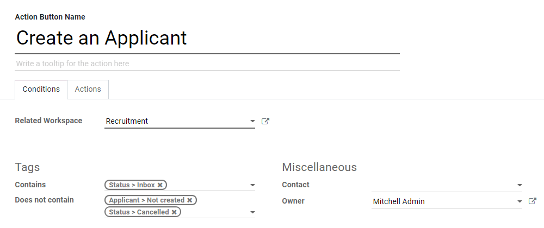The width and height of the screenshot is (544, 228).
Task: Click the tooltip text field
Action: pos(207,64)
